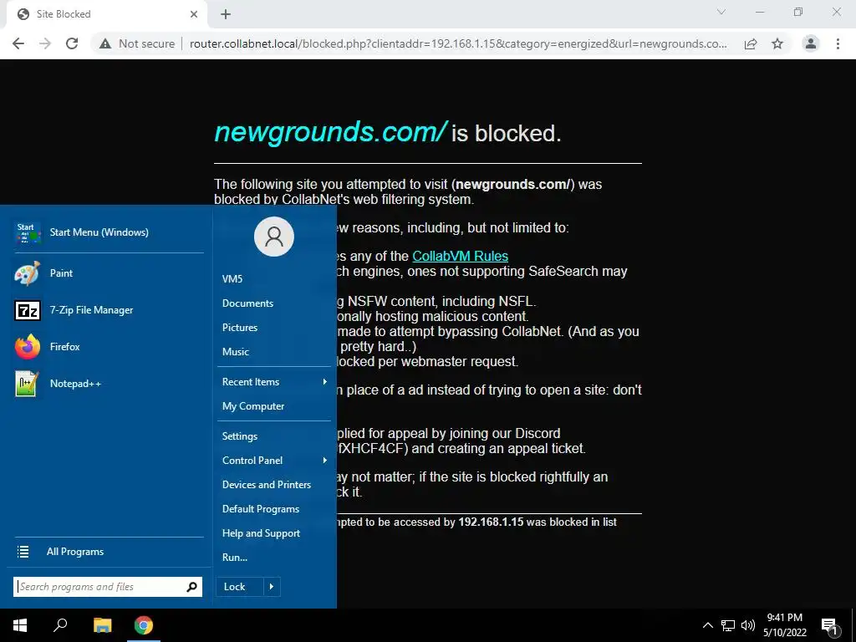Click the user account picture
This screenshot has height=642, width=856.
click(x=274, y=237)
